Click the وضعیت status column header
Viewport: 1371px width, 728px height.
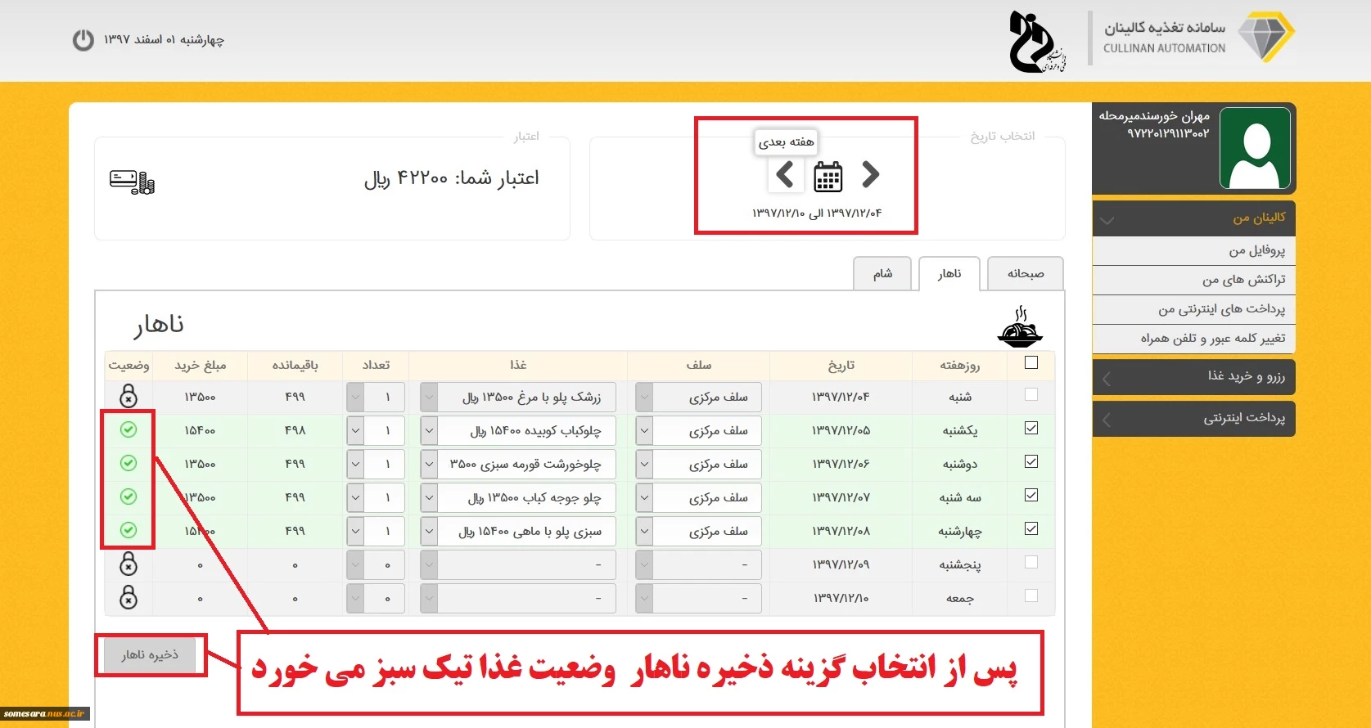(129, 365)
